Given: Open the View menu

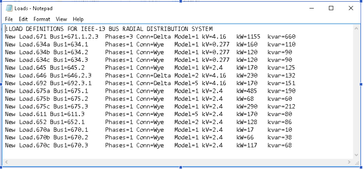Looking at the screenshot, I should tap(61, 19).
